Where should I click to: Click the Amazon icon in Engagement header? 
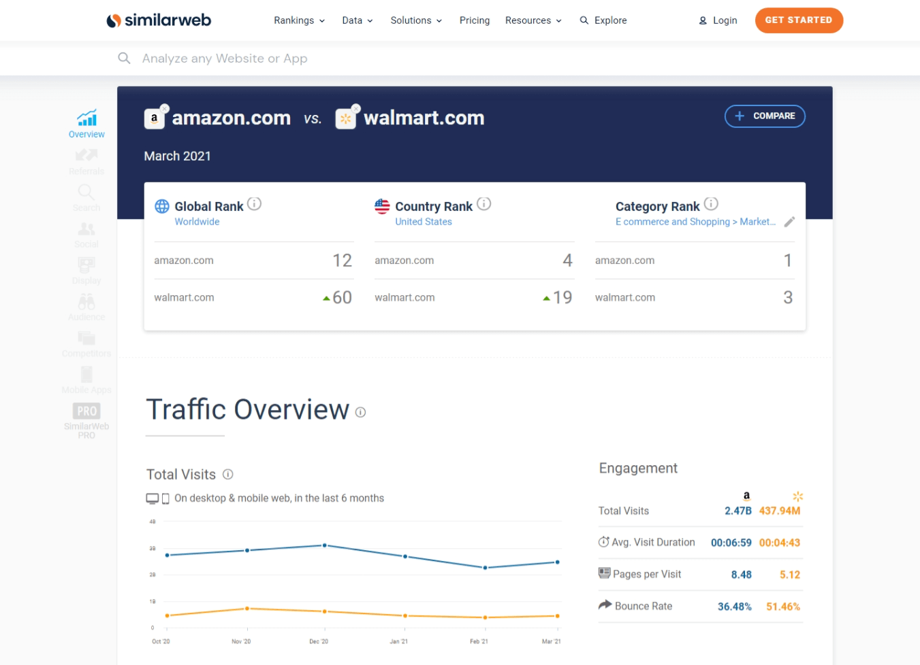[x=746, y=496]
